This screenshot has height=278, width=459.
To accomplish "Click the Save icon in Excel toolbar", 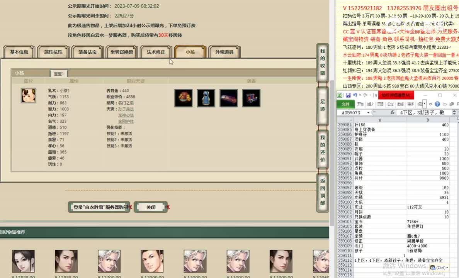I will coord(349,95).
